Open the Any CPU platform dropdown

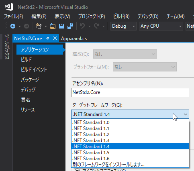click(x=161, y=26)
